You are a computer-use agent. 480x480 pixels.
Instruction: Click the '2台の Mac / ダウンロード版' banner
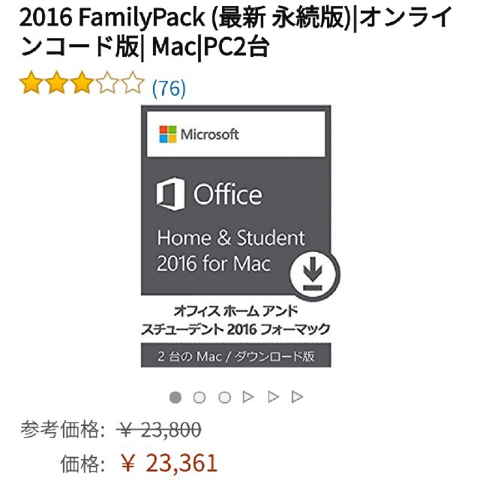(236, 355)
